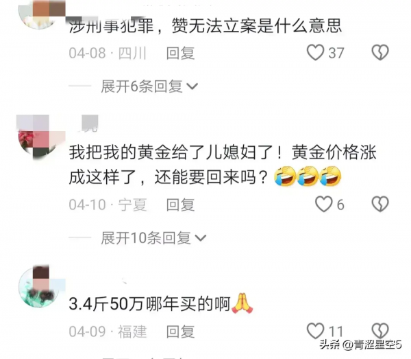Like the Sichuan comment with 37 likes
This screenshot has height=359, width=411.
point(315,53)
